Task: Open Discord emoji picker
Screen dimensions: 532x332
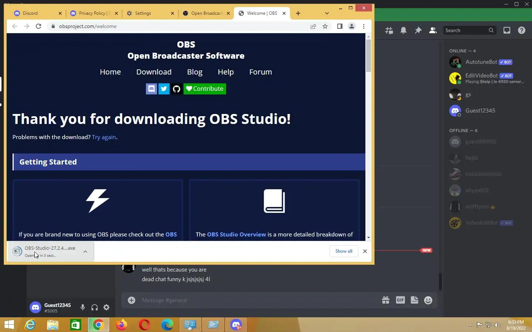Action: [x=428, y=300]
